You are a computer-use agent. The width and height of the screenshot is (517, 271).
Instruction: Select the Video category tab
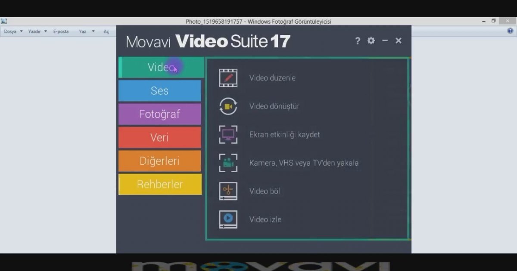point(161,68)
